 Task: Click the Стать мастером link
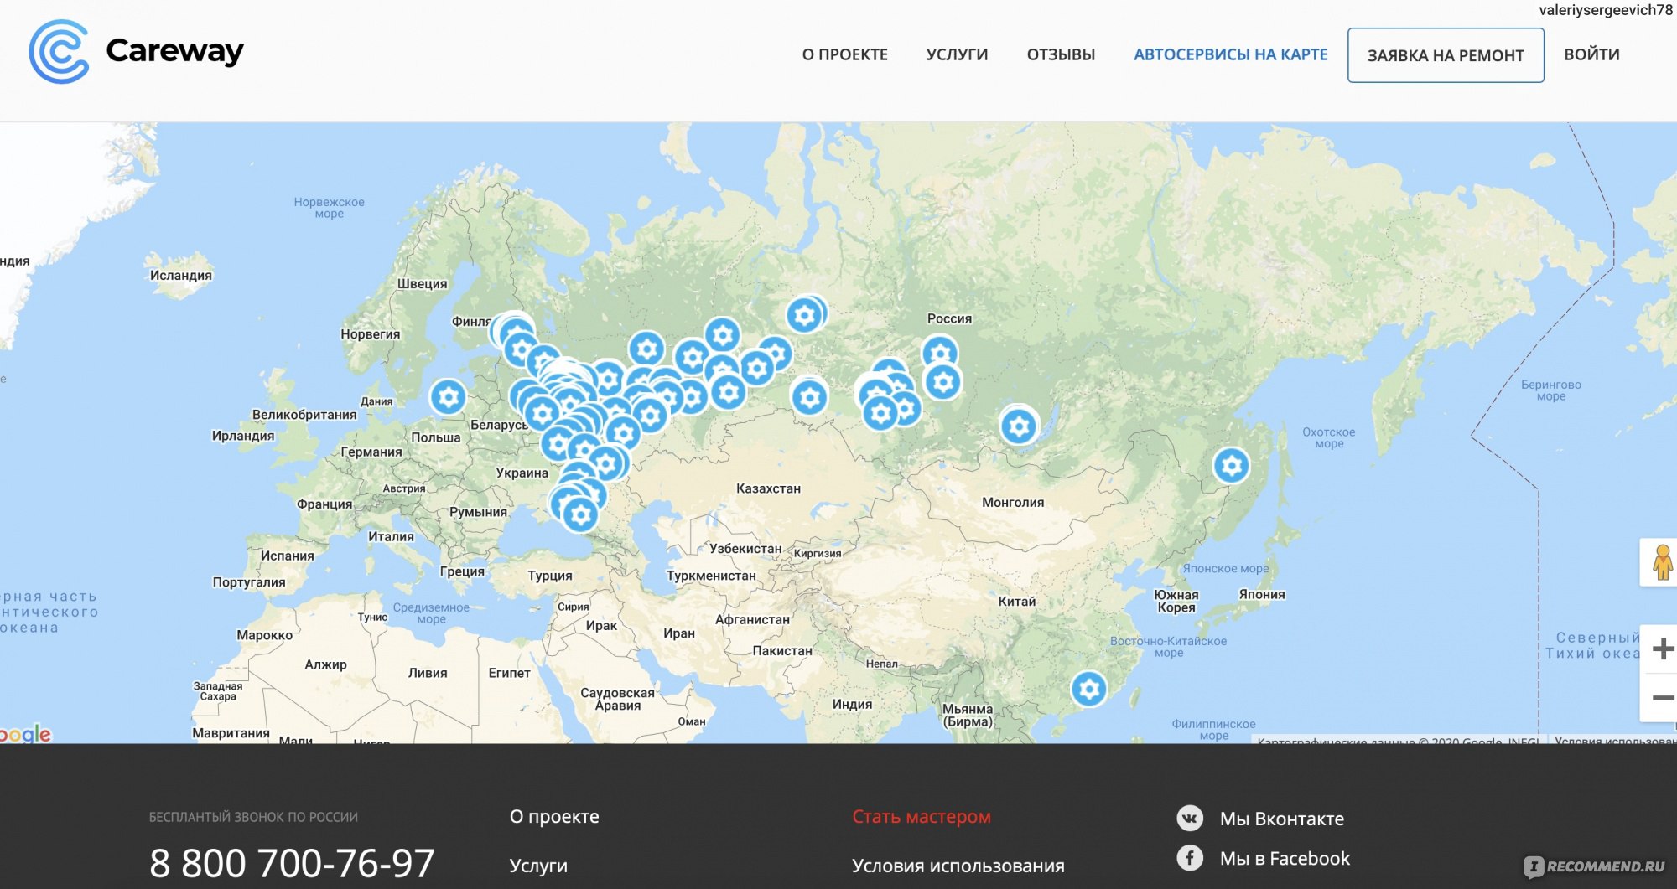pyautogui.click(x=922, y=817)
